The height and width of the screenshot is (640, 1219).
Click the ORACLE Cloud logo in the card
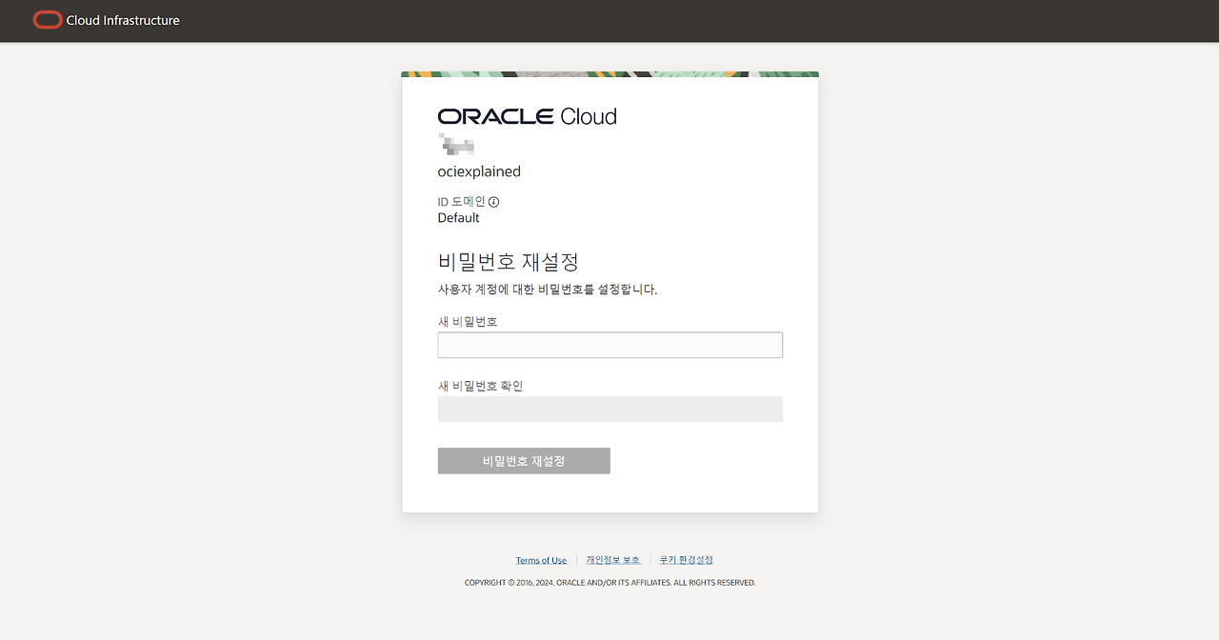click(x=527, y=116)
